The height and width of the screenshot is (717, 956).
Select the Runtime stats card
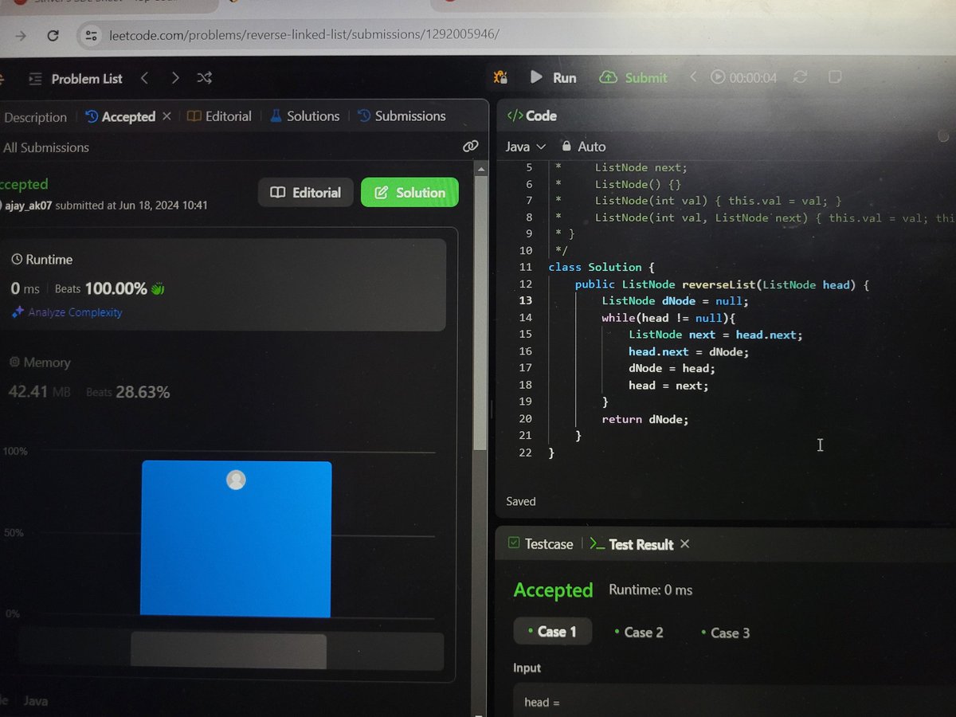223,284
